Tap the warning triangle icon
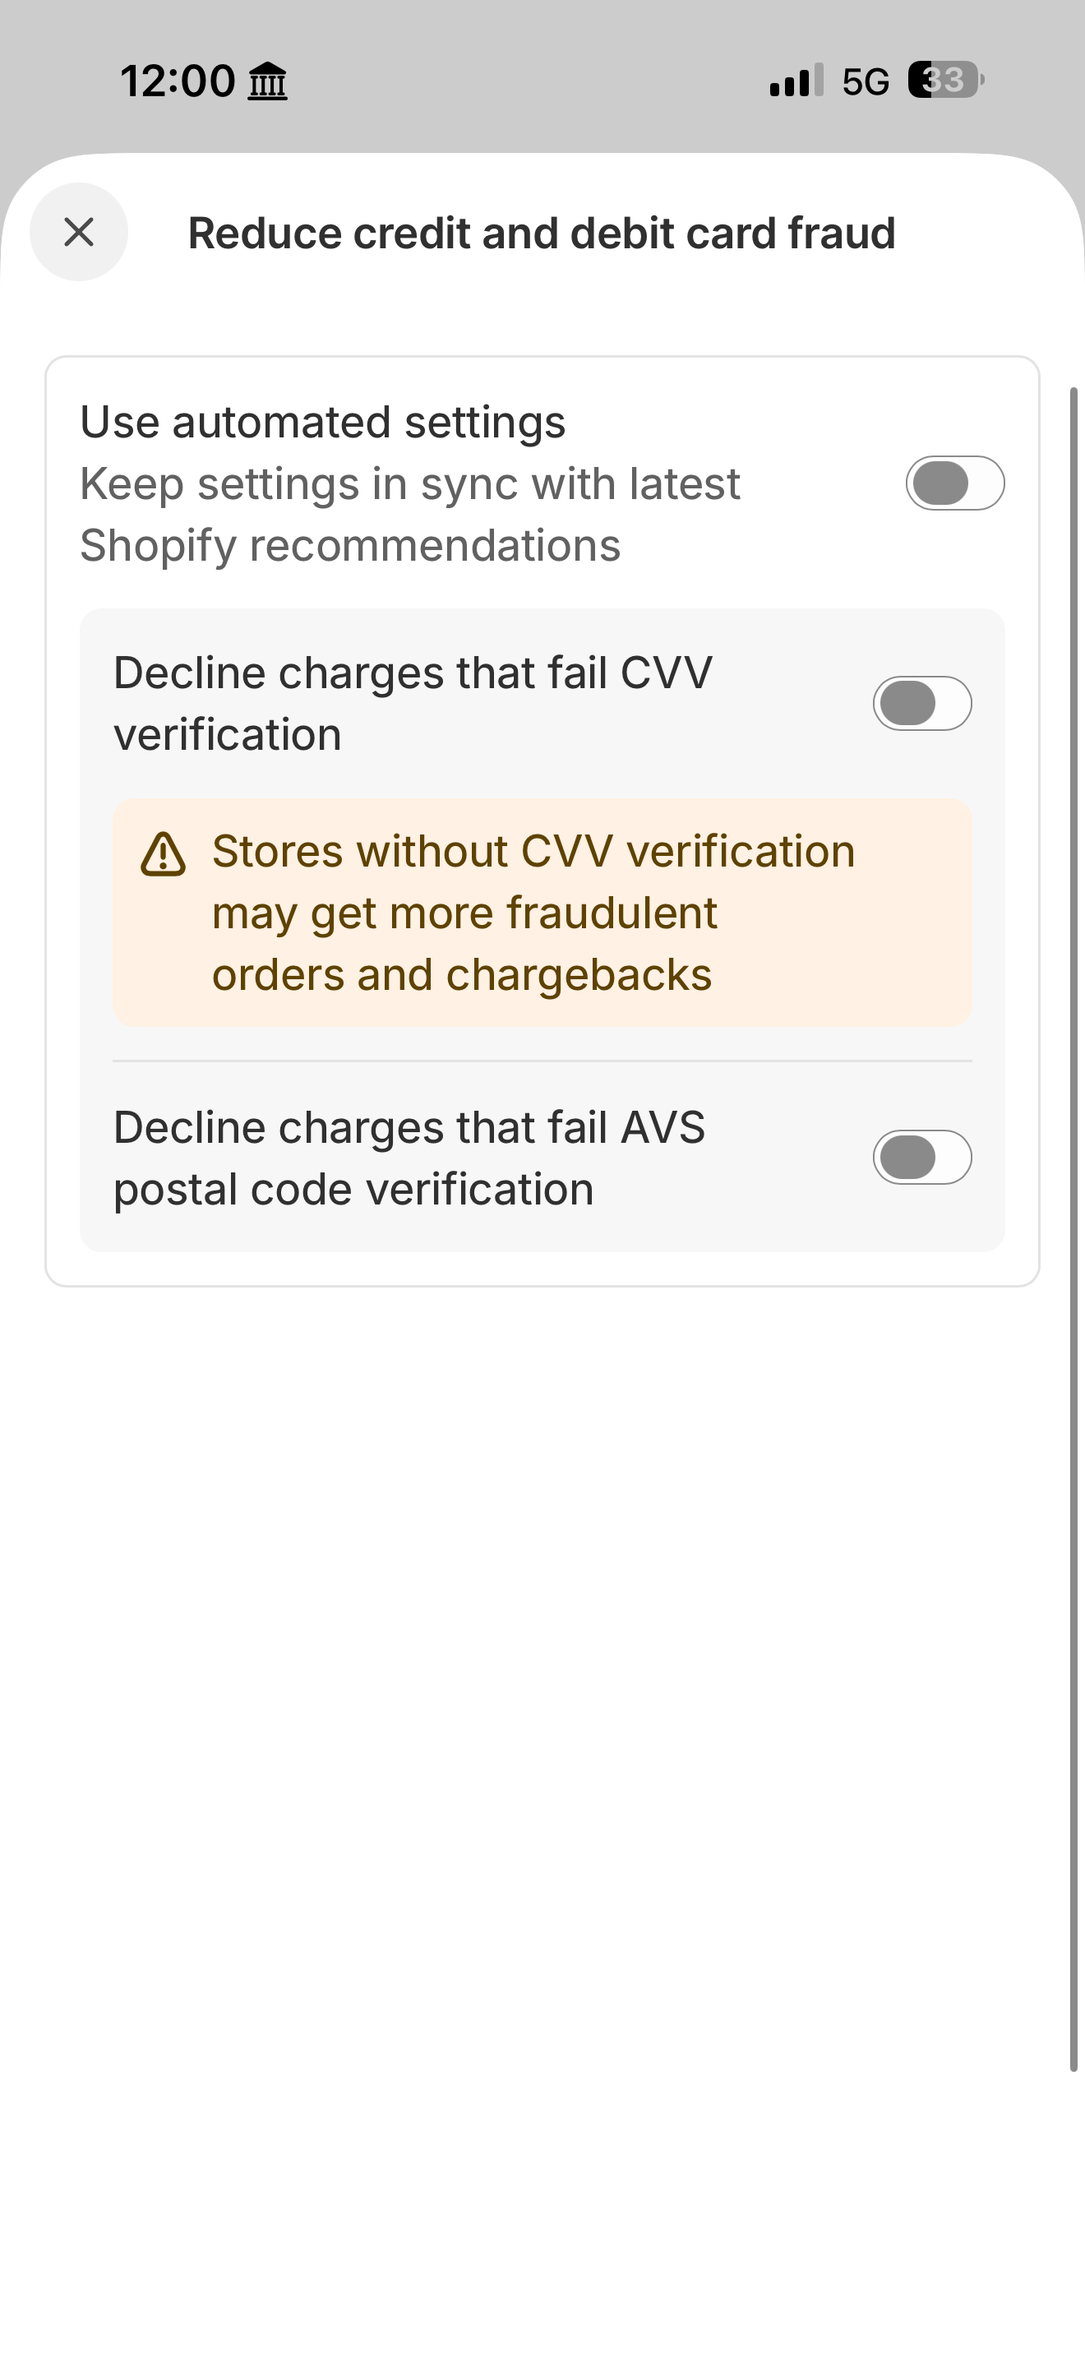 click(164, 854)
